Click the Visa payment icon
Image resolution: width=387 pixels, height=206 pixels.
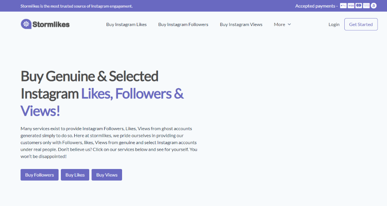point(351,6)
